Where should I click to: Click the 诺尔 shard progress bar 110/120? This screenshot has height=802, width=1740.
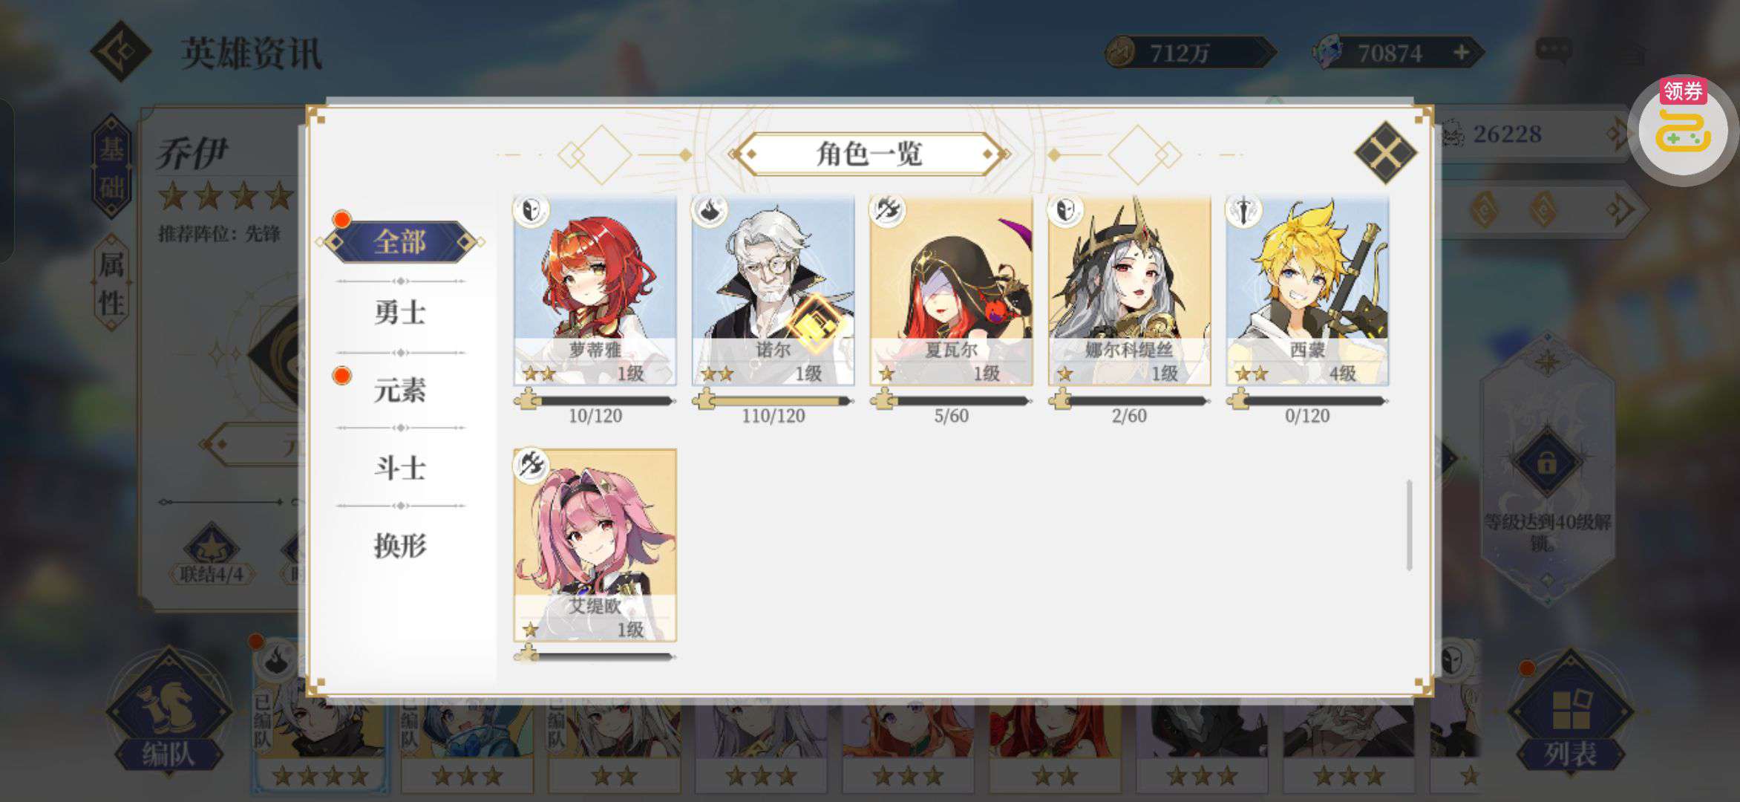773,401
